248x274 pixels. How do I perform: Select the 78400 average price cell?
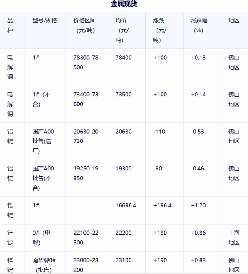[x=124, y=58]
